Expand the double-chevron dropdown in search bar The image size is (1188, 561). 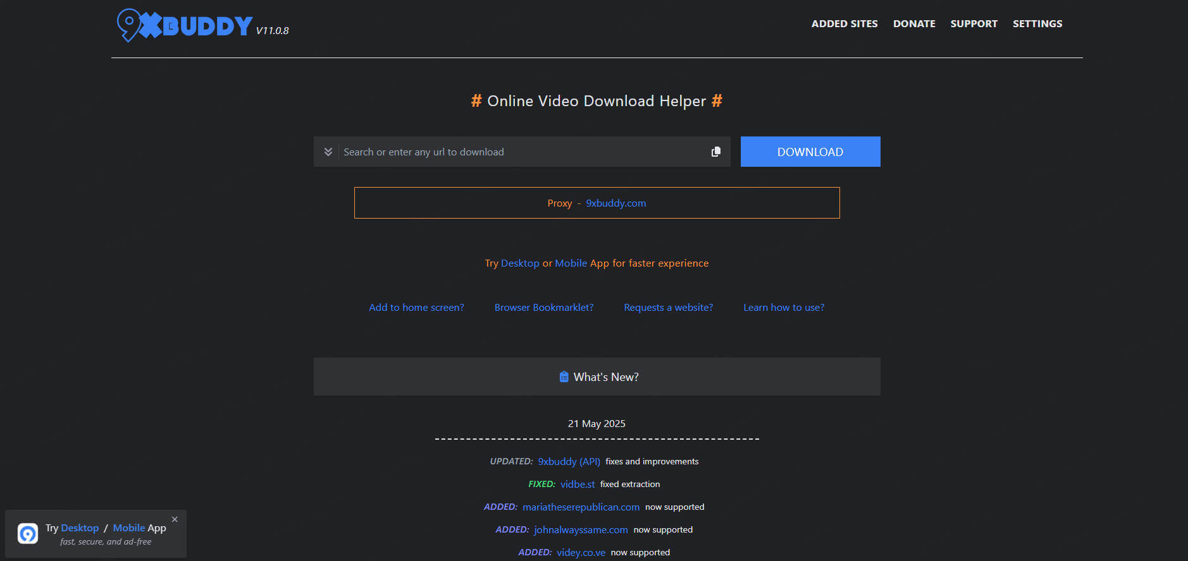click(x=328, y=152)
